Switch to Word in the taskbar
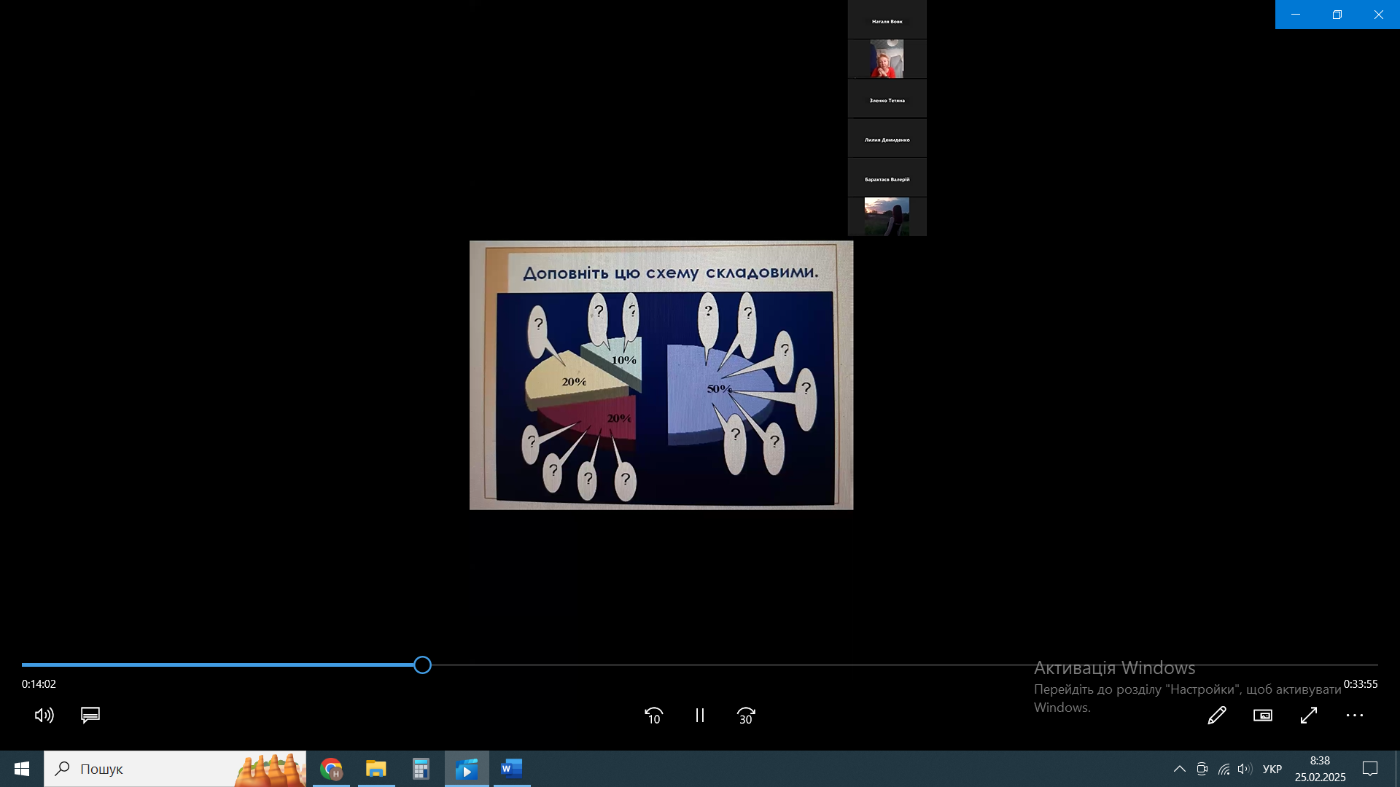The height and width of the screenshot is (787, 1400). [512, 769]
